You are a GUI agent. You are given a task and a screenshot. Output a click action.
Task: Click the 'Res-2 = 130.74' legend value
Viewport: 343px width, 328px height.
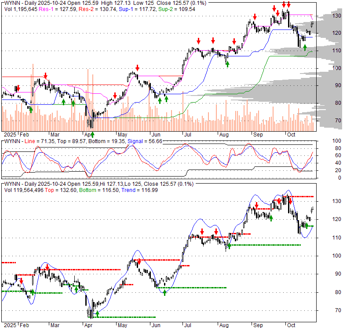pos(98,9)
